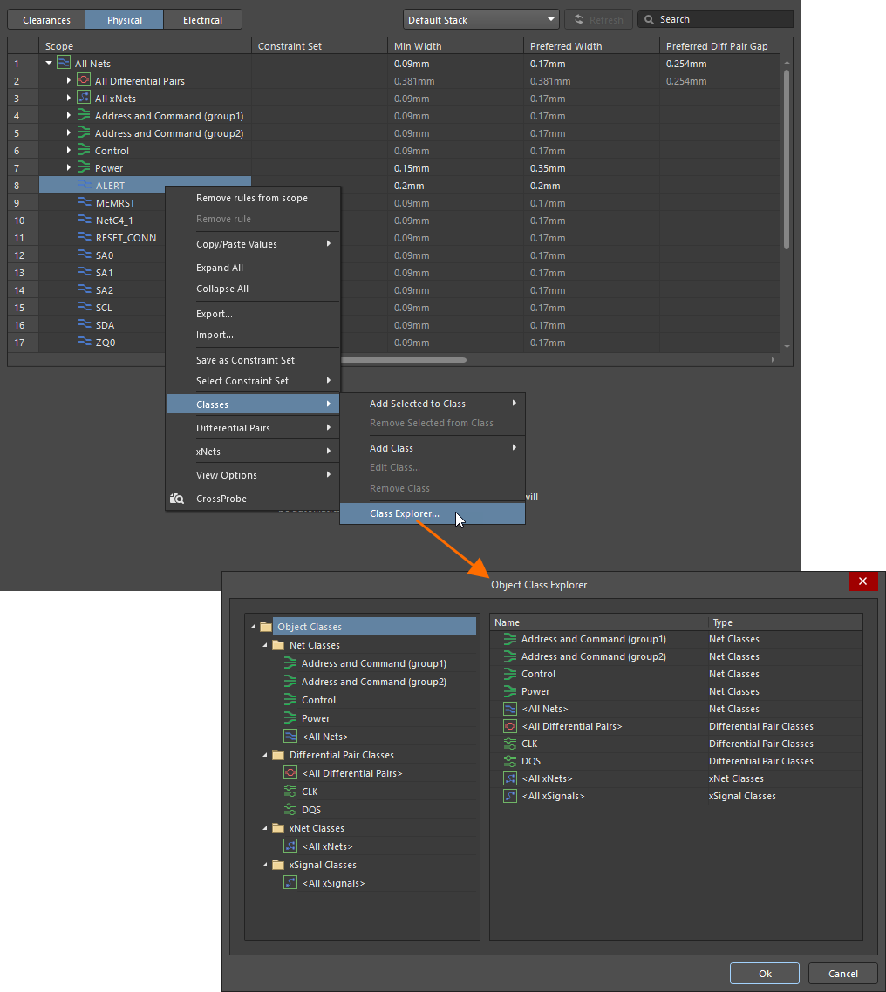Image resolution: width=886 pixels, height=992 pixels.
Task: Collapse the Net Classes folder
Action: 264,645
